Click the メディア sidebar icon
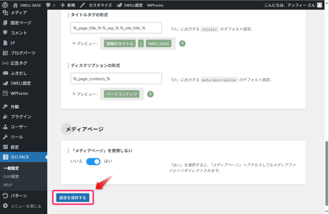 5,13
